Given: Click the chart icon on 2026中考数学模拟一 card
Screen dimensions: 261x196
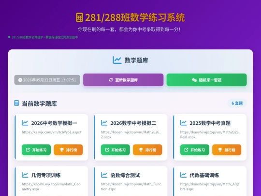Looking at the screenshot, I should pos(25,123).
